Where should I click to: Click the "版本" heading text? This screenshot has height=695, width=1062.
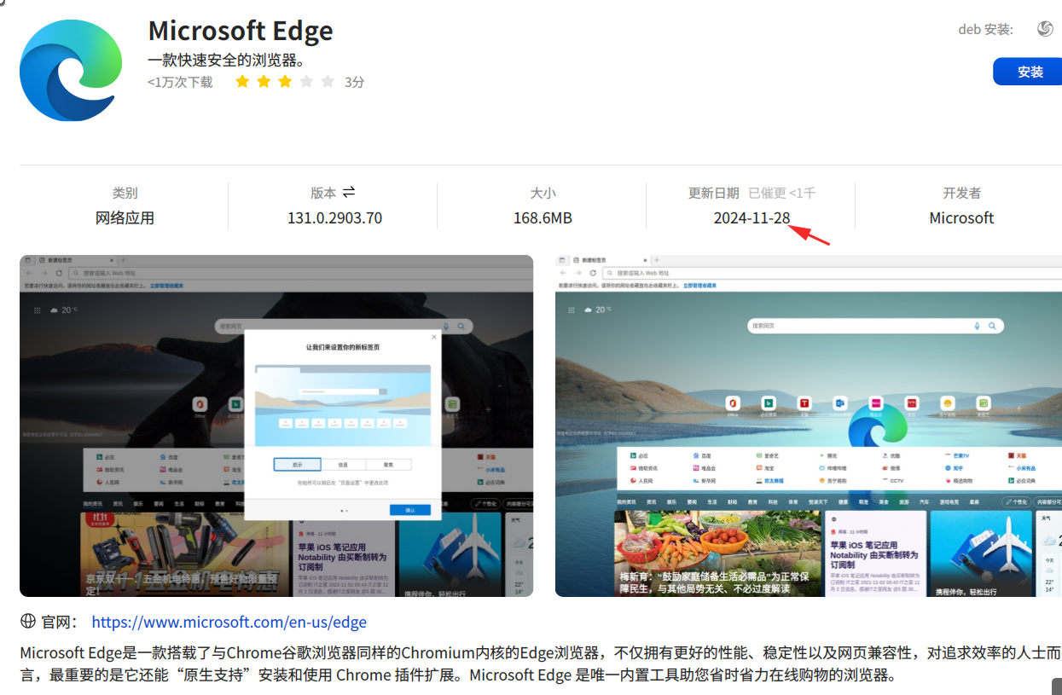323,194
